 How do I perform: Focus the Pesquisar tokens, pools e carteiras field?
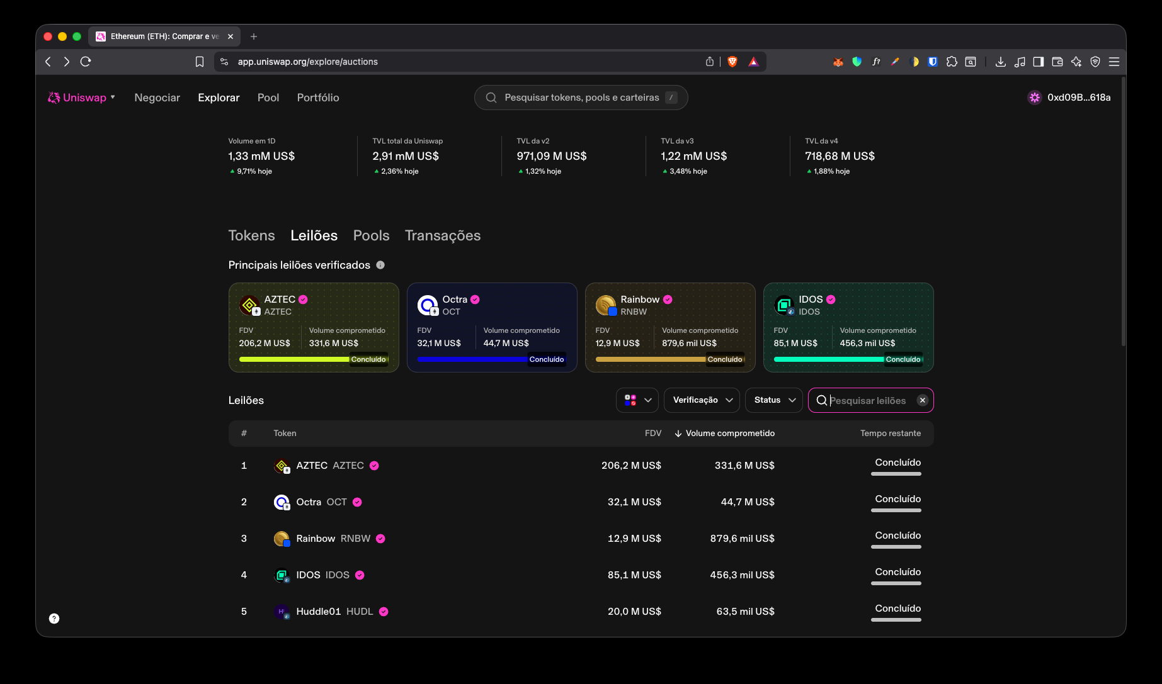pyautogui.click(x=581, y=98)
